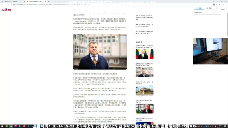Click the share/reader icon next to the Translate icon
Viewport: 228px width, 128px height.
pyautogui.click(x=217, y=5)
